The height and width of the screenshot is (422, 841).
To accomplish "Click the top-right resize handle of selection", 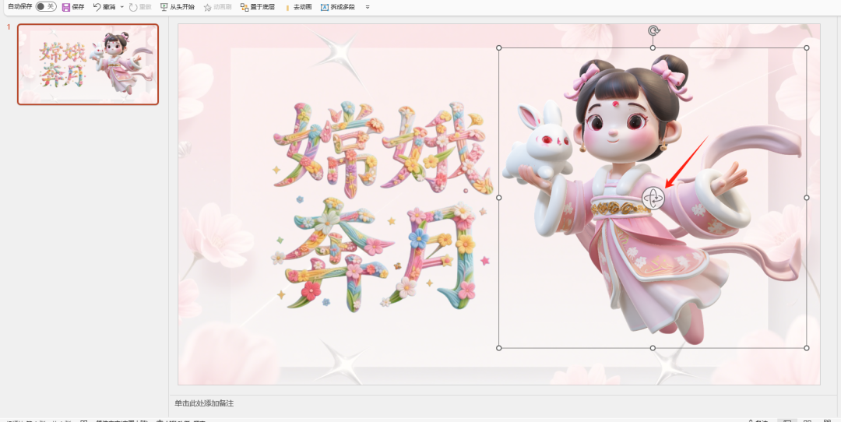I will point(807,47).
